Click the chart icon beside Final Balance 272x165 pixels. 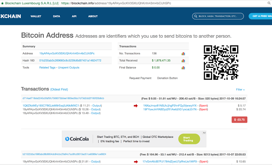coord(183,68)
